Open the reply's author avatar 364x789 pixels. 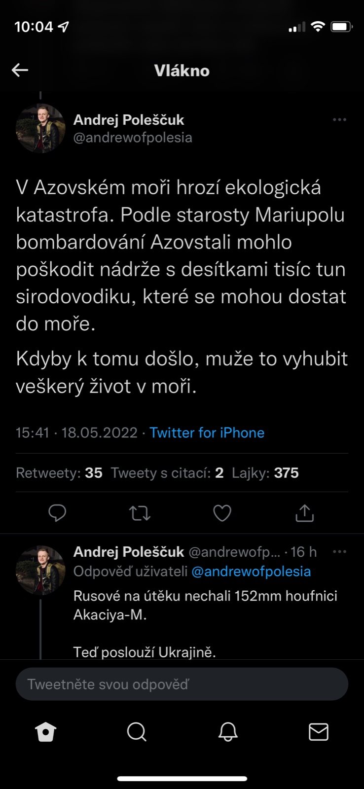40,570
